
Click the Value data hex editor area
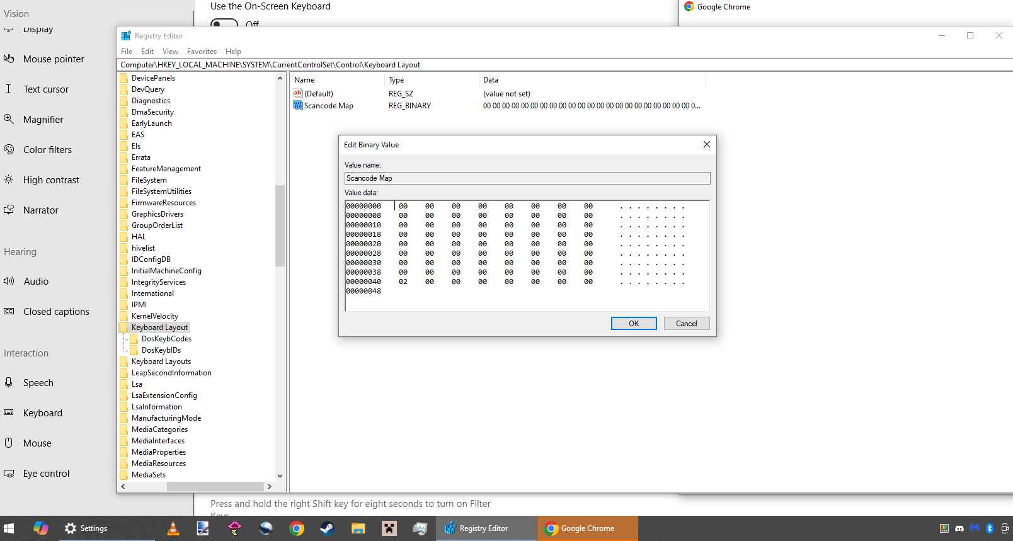(527, 256)
